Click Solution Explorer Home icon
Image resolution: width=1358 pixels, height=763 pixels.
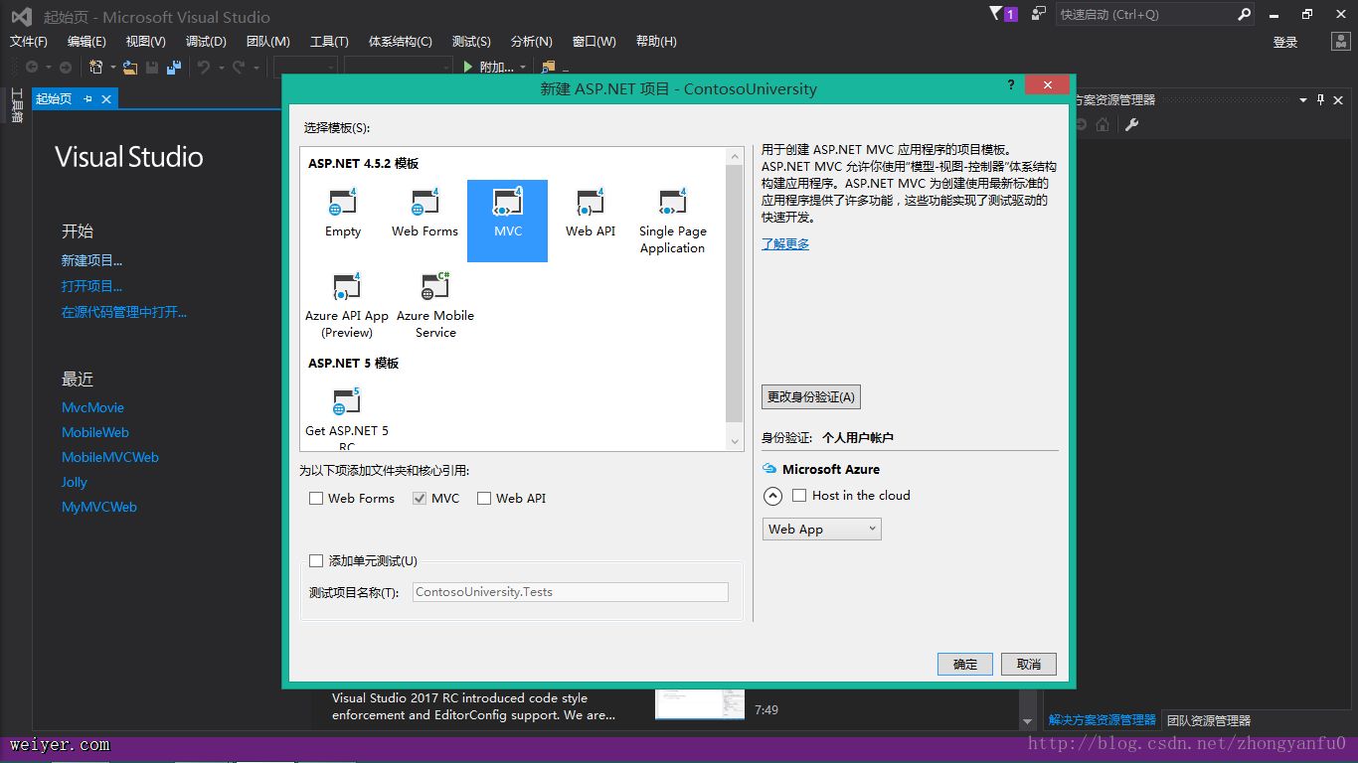point(1103,124)
